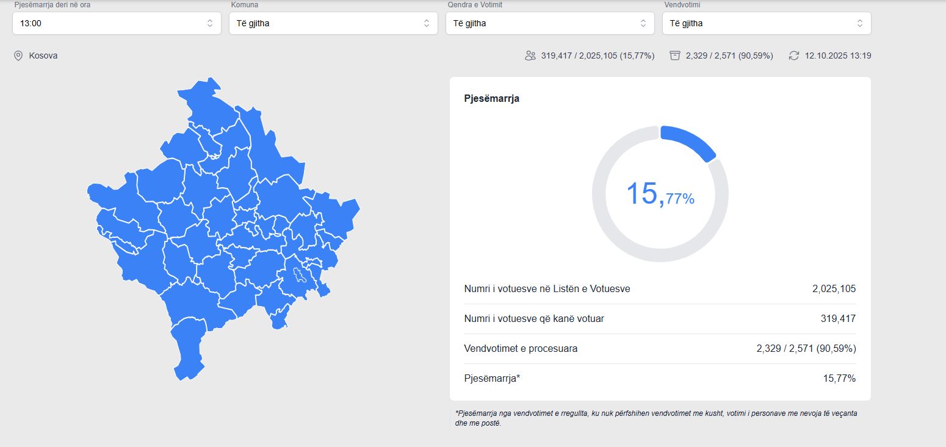946x447 pixels.
Task: Click the 12.10.2025 13:19 timestamp
Action: click(x=838, y=55)
